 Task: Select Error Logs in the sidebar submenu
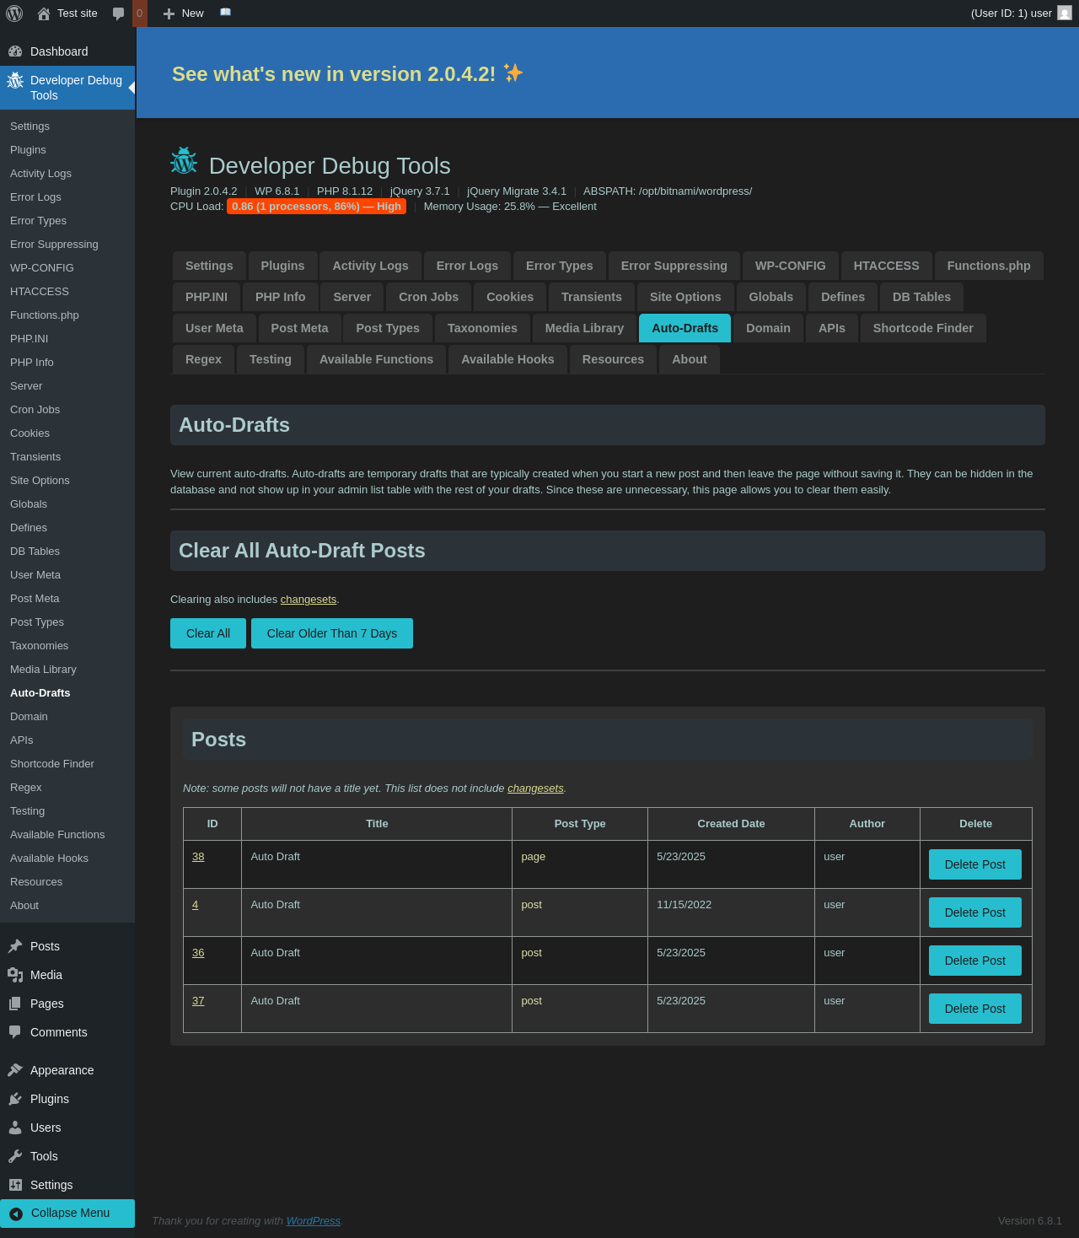tap(35, 196)
